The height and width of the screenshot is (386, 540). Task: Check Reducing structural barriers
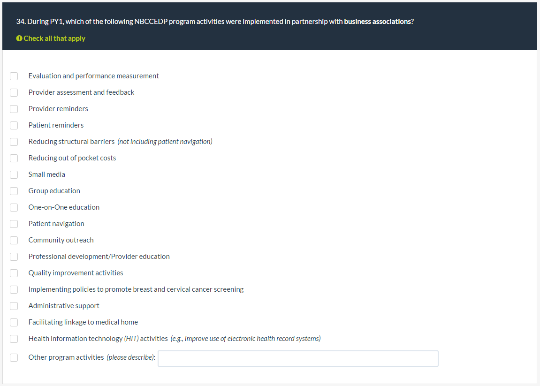[x=14, y=142]
